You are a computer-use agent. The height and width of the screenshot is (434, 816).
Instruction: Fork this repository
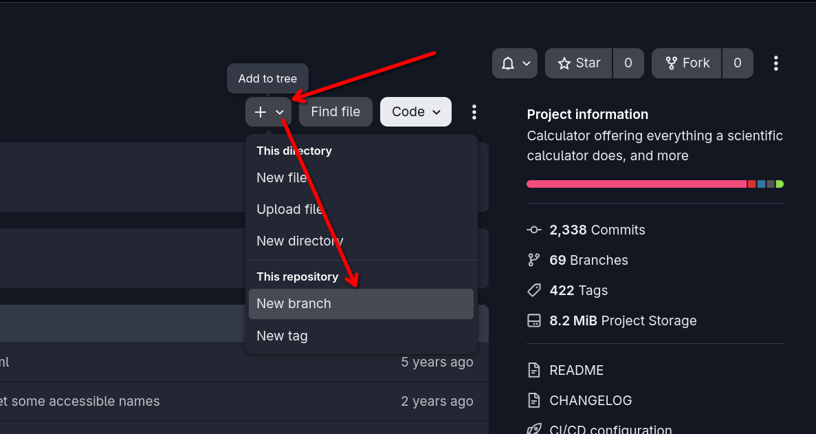point(687,63)
